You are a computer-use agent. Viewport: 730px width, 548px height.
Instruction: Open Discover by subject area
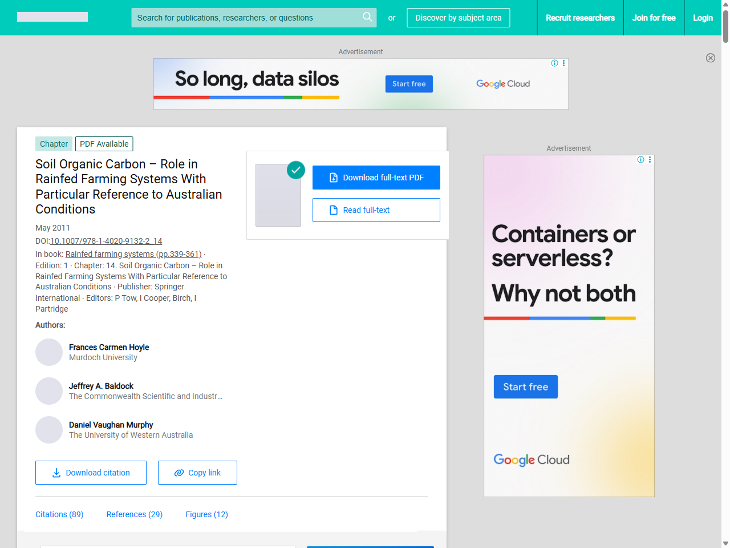pyautogui.click(x=458, y=18)
